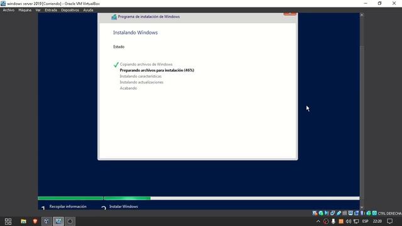The width and height of the screenshot is (402, 226).
Task: Change the ESP input language
Action: click(366, 222)
